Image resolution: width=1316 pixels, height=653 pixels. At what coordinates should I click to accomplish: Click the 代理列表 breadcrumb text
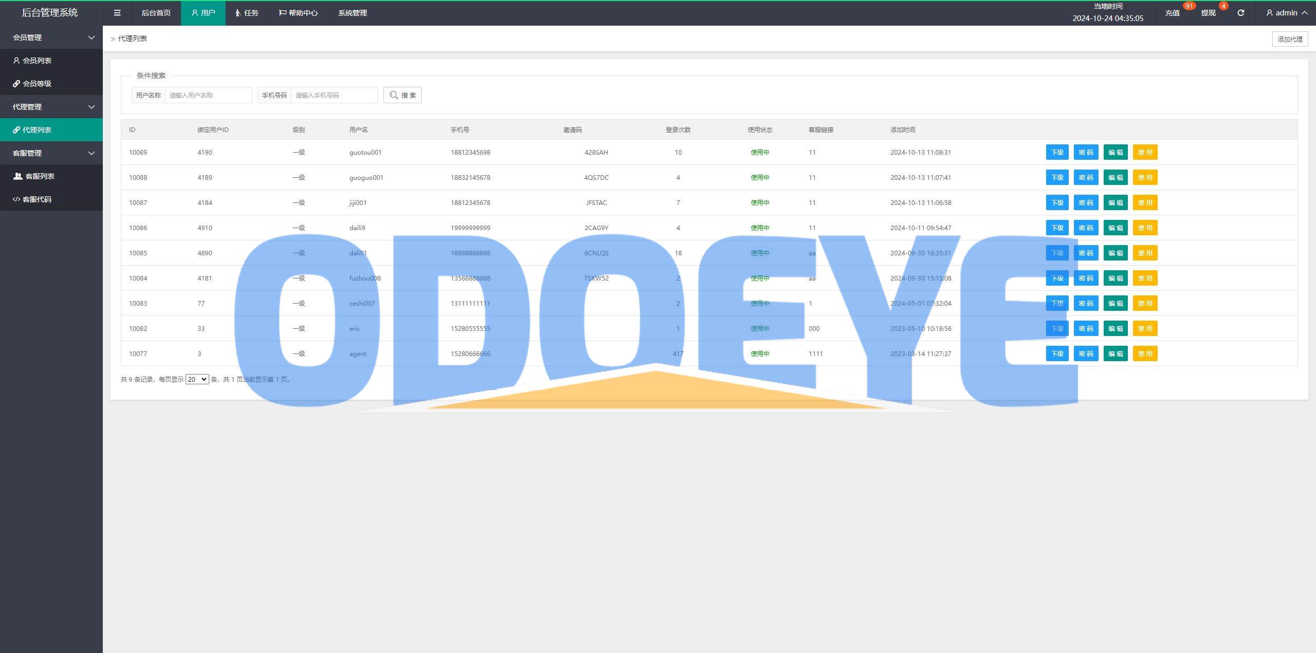pos(133,39)
